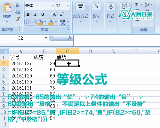Click cell containing 成绩
This screenshot has width=160, height=128.
pos(44,57)
